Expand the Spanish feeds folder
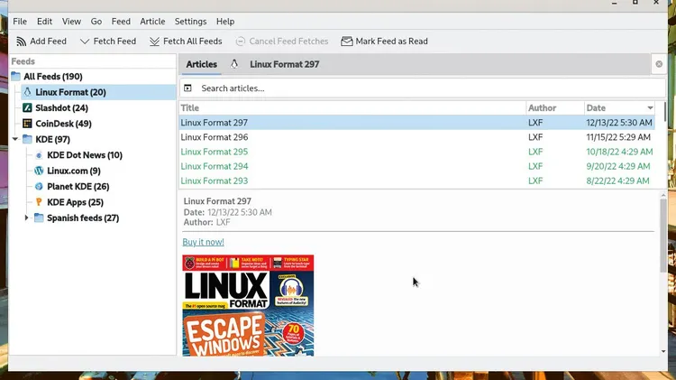Viewport: 676px width, 380px height. 26,218
